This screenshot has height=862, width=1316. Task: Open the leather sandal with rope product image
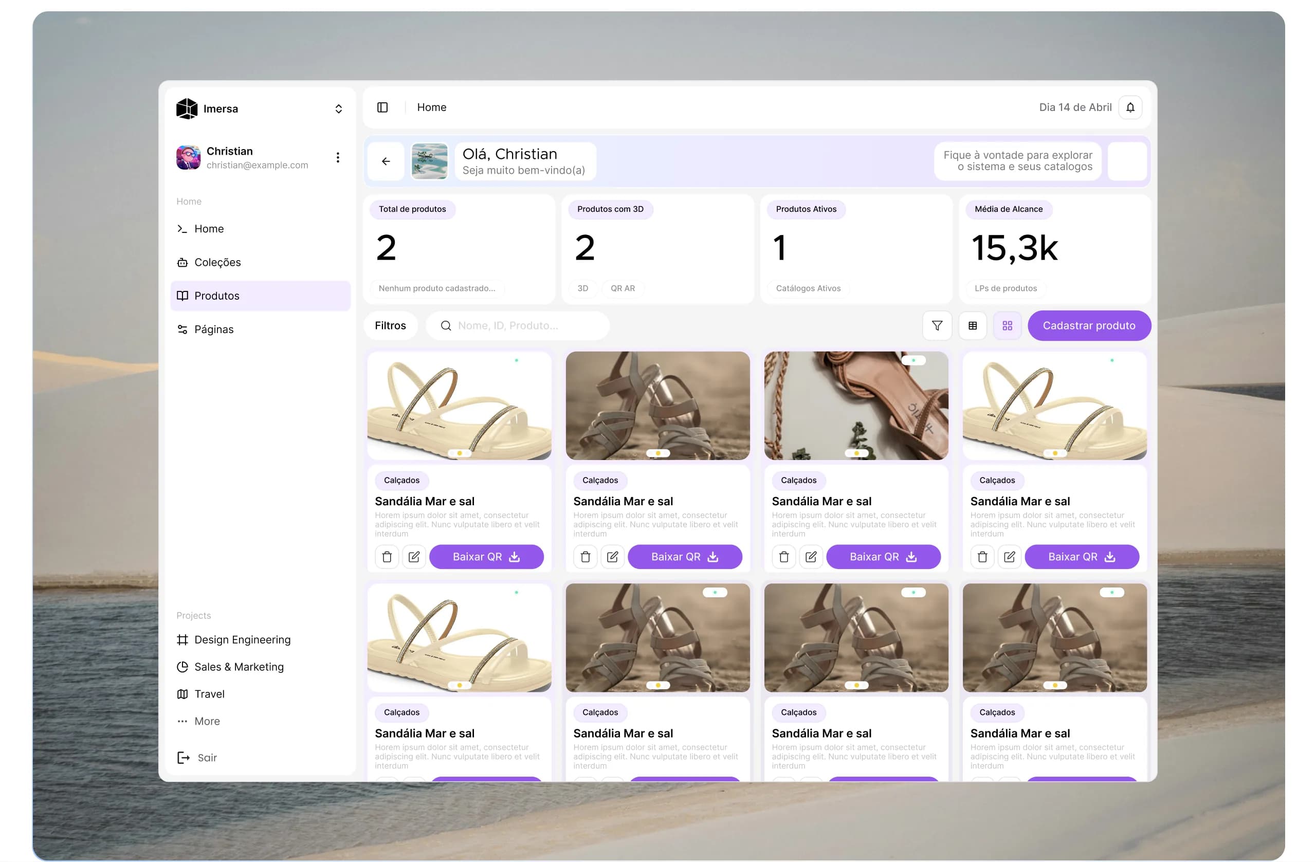(x=855, y=405)
